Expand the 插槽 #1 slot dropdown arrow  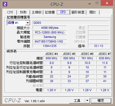click(x=28, y=23)
